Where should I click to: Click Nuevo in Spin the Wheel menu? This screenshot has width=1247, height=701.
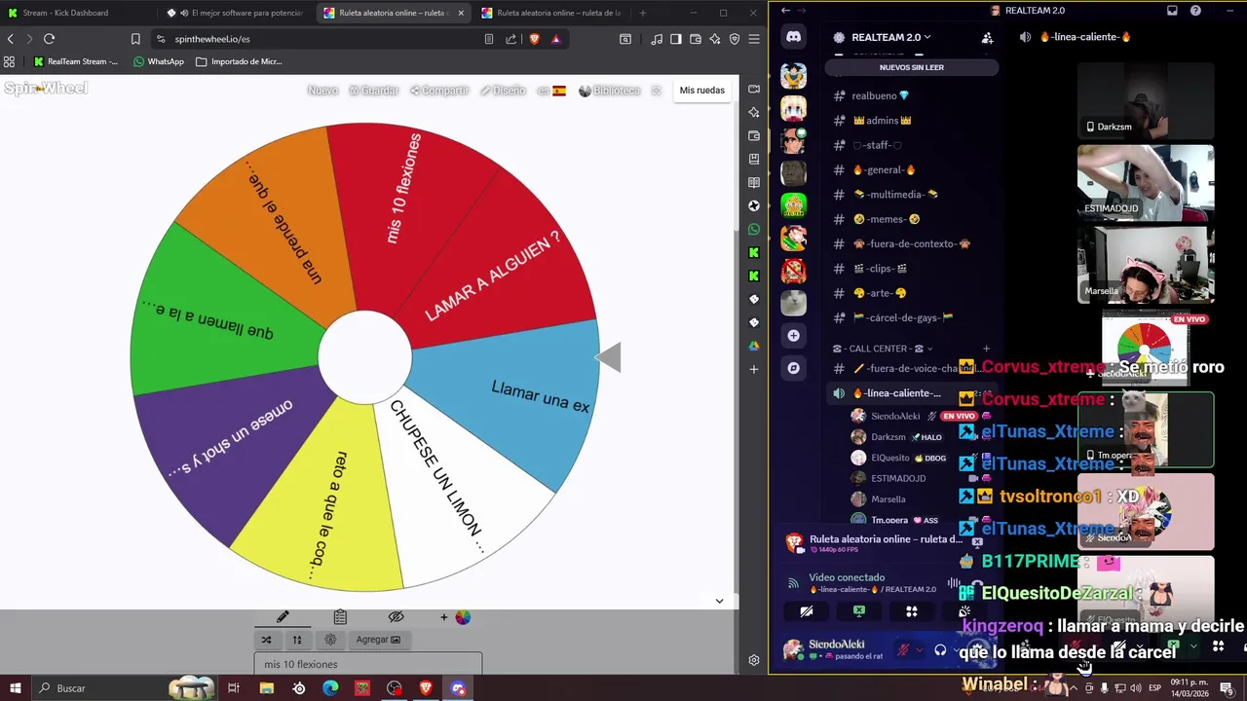point(322,91)
